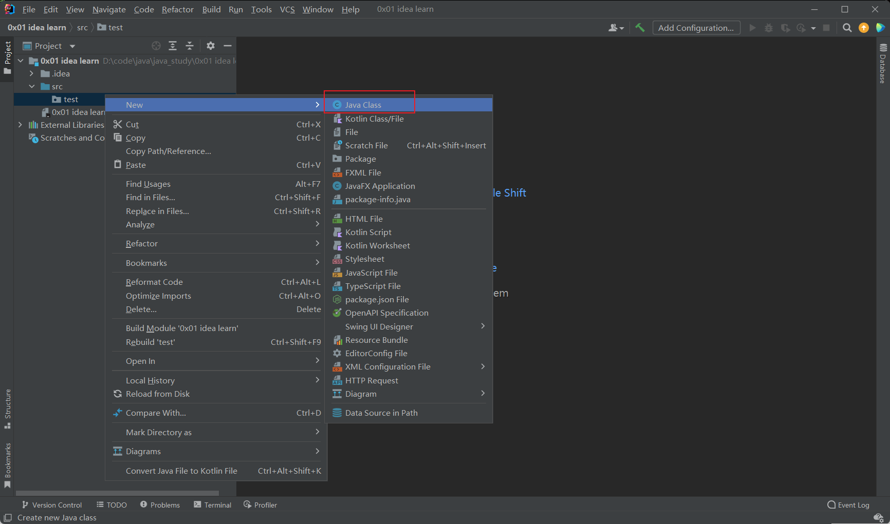Image resolution: width=890 pixels, height=524 pixels.
Task: Create a Resource Bundle
Action: pos(409,340)
